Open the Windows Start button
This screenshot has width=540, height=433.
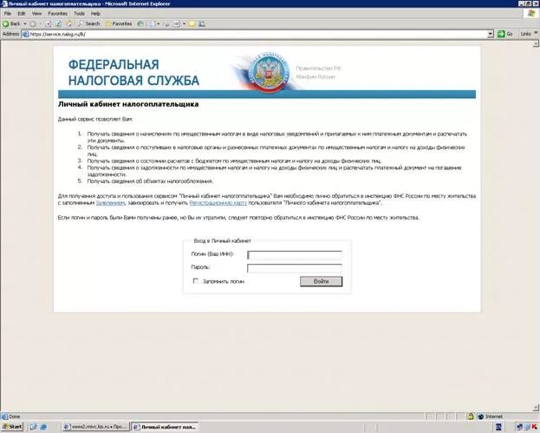pos(12,427)
